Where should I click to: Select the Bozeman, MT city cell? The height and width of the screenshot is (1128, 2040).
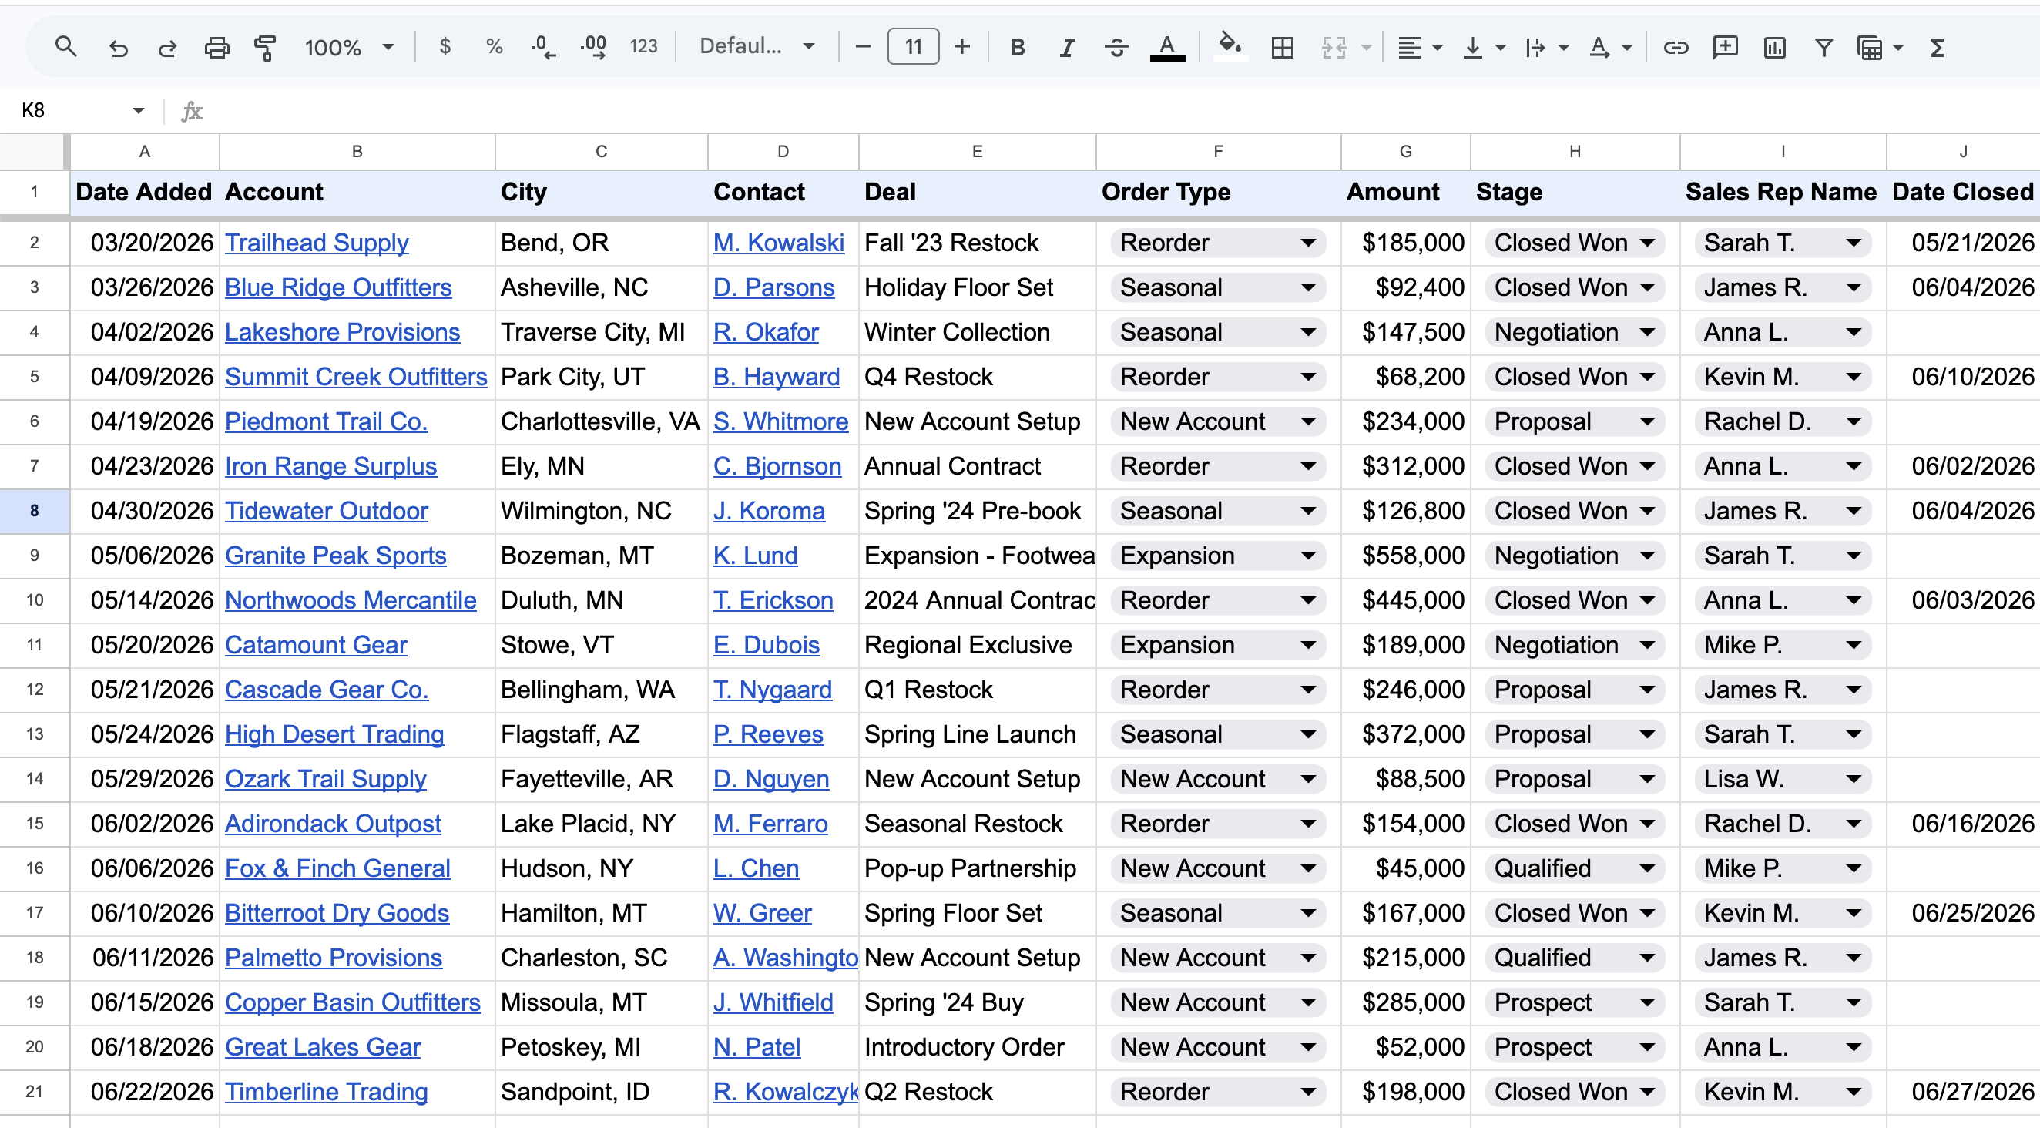pos(601,556)
